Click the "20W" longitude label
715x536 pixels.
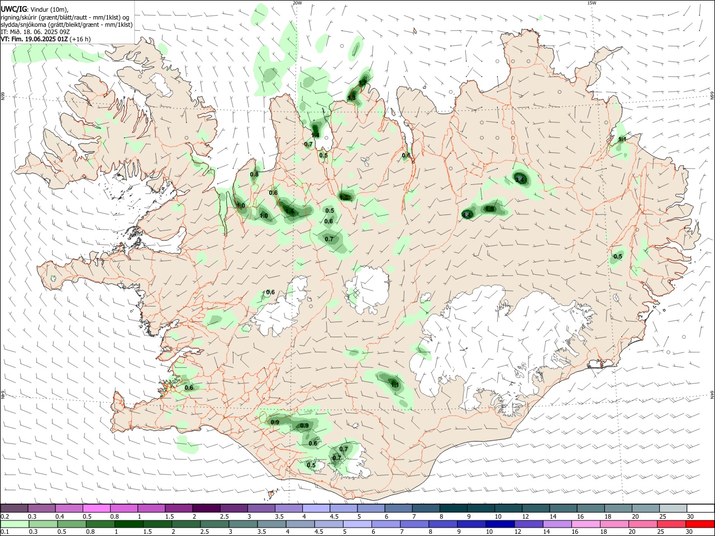tap(297, 3)
